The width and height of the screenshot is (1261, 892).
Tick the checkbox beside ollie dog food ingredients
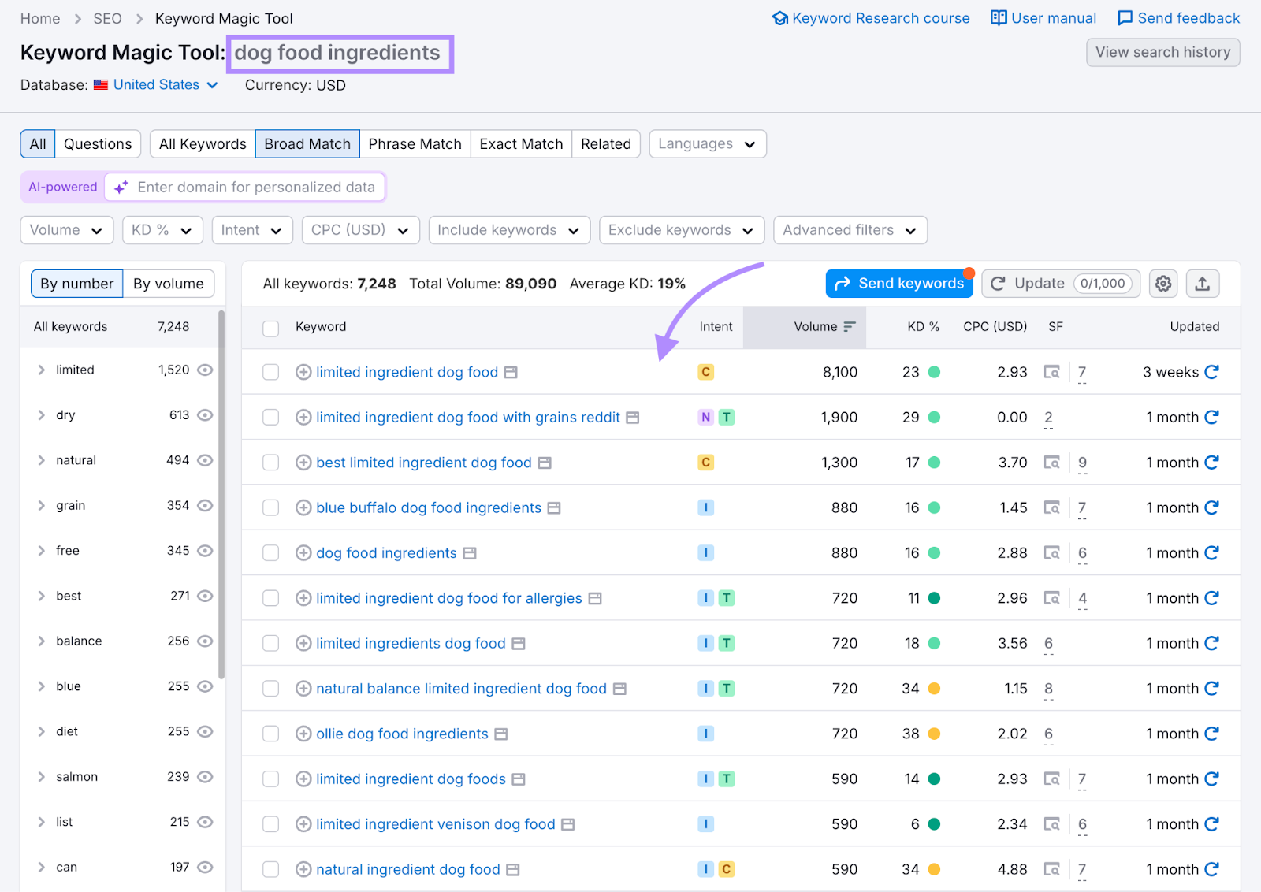pos(270,734)
